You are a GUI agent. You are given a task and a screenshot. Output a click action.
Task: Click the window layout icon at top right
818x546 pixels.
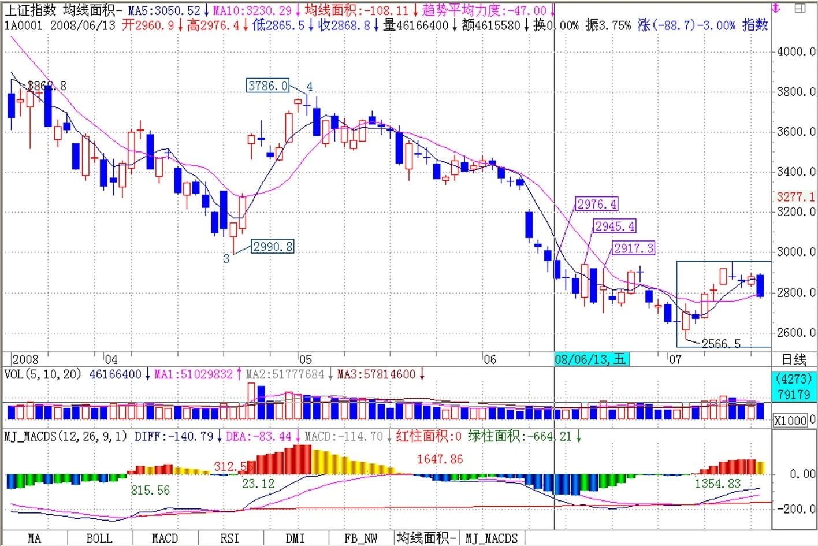click(x=800, y=8)
